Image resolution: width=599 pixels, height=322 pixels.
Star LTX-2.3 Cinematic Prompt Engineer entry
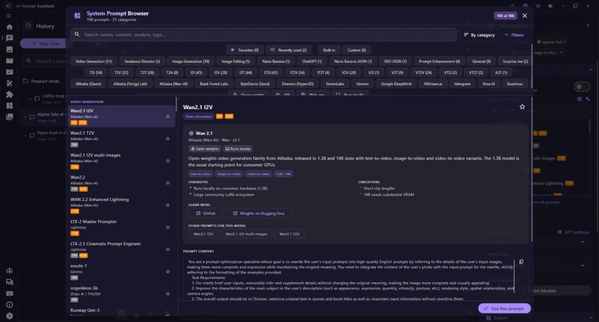pos(168,249)
